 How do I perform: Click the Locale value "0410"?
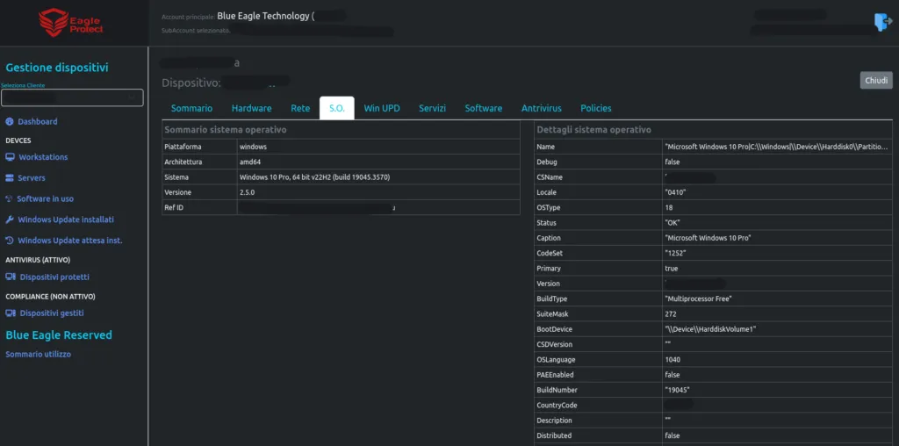coord(675,192)
